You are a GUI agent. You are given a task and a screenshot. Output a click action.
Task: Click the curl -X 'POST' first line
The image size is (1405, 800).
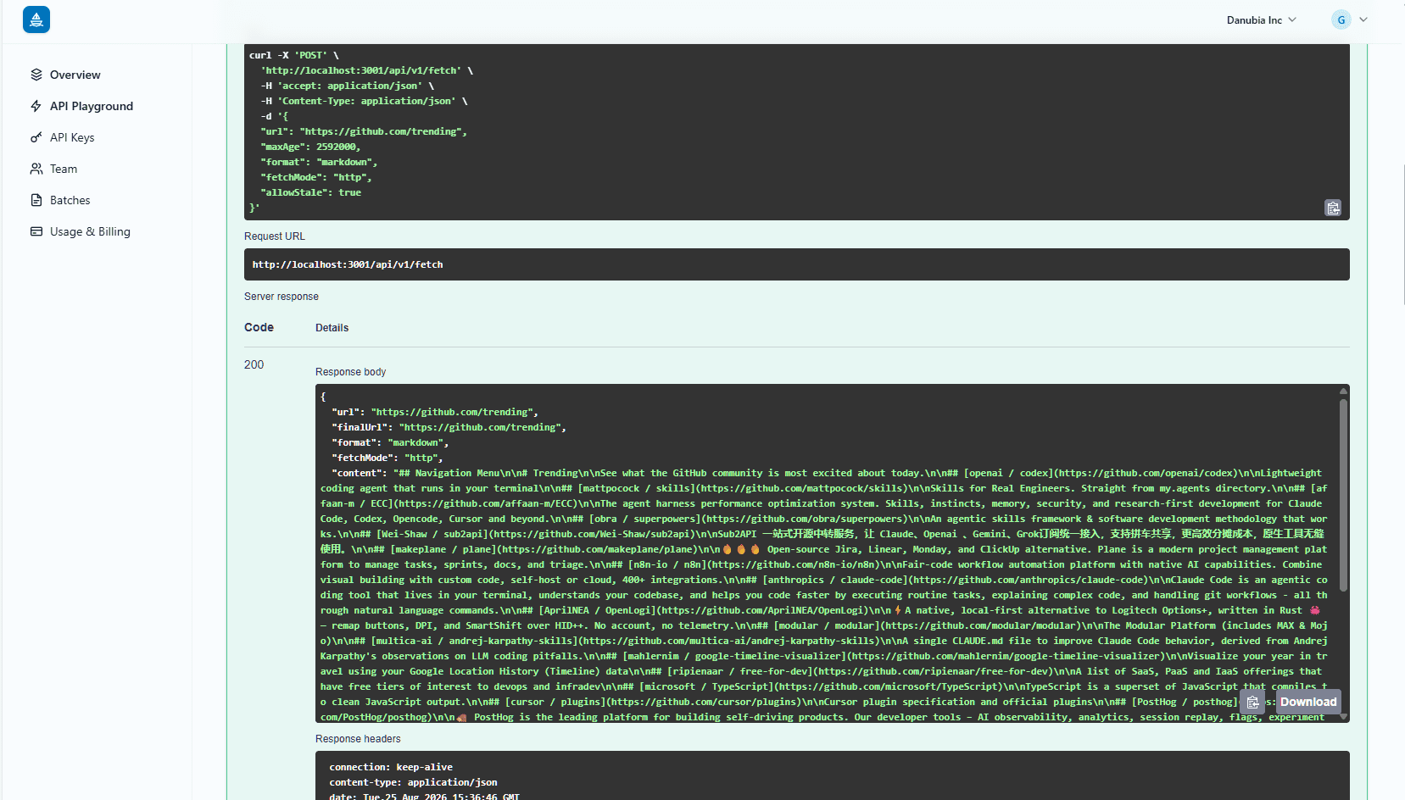[x=294, y=55]
